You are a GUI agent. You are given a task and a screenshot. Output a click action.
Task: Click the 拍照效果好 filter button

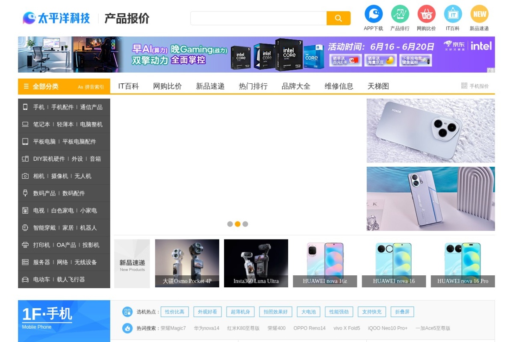[276, 312]
